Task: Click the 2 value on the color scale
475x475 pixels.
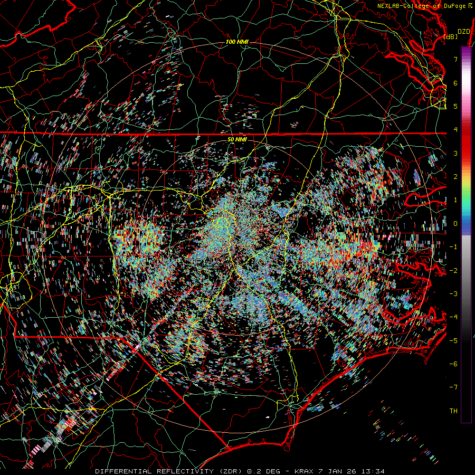Action: click(455, 177)
